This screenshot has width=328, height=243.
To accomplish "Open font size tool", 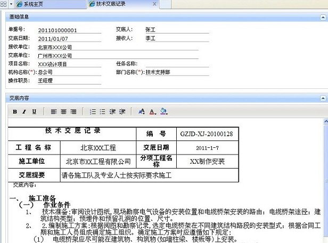I will 142,112.
